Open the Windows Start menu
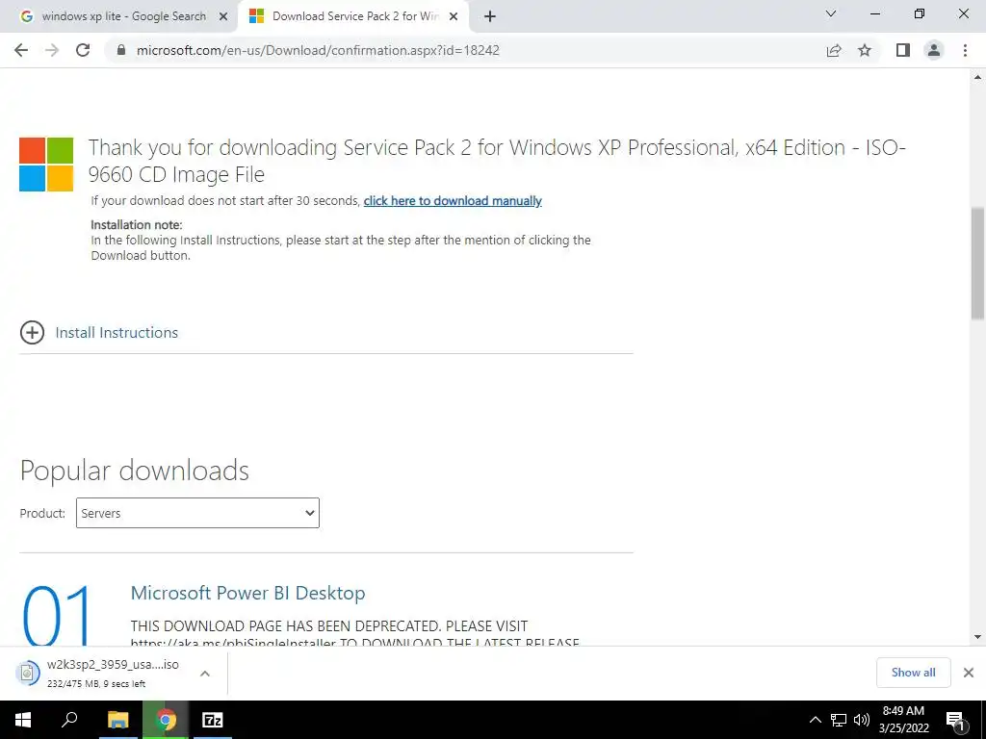This screenshot has height=739, width=986. [x=23, y=720]
